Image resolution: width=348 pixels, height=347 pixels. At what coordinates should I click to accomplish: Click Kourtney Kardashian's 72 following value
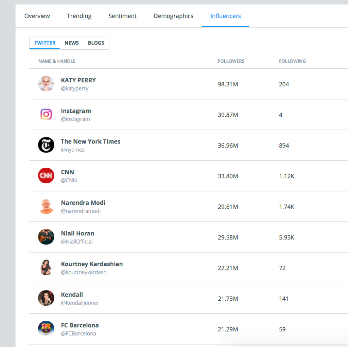282,268
